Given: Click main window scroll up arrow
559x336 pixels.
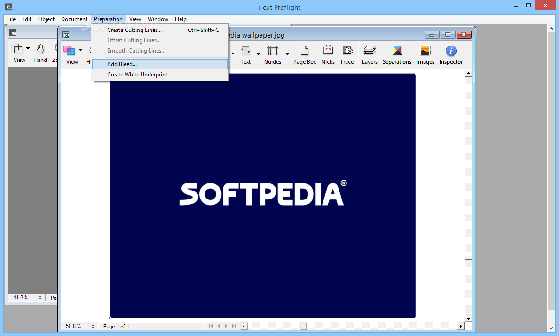Looking at the screenshot, I should [x=551, y=28].
